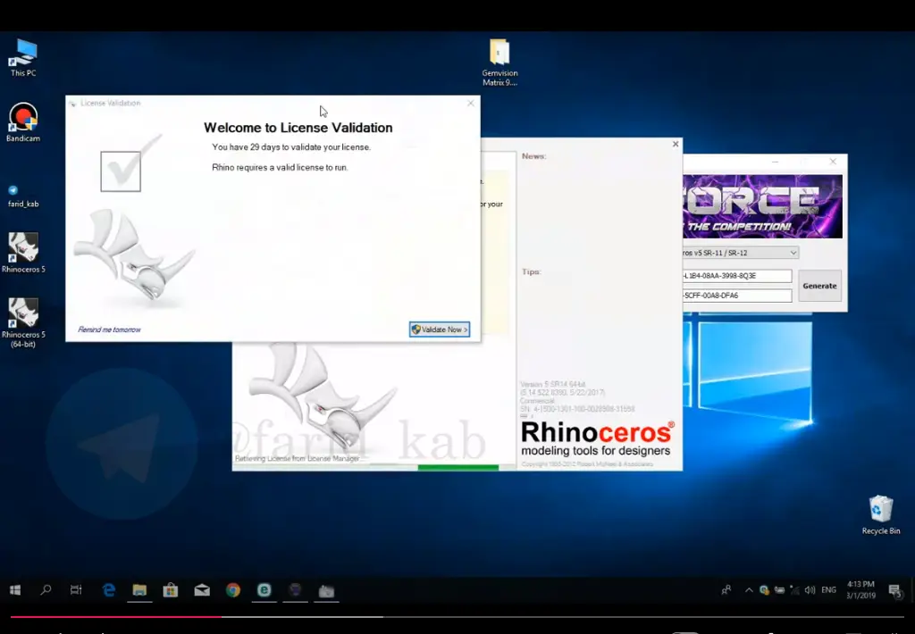Image resolution: width=915 pixels, height=634 pixels.
Task: Minimize the keygen window
Action: (x=775, y=162)
